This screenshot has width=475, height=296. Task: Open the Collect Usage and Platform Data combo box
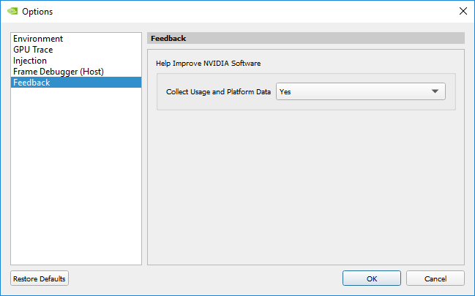point(360,92)
